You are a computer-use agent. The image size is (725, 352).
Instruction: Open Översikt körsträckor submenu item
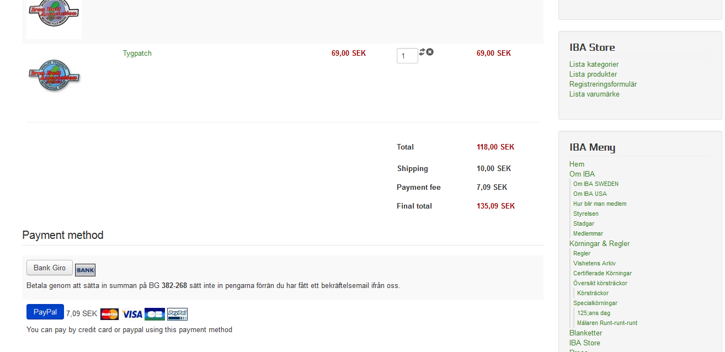click(600, 284)
